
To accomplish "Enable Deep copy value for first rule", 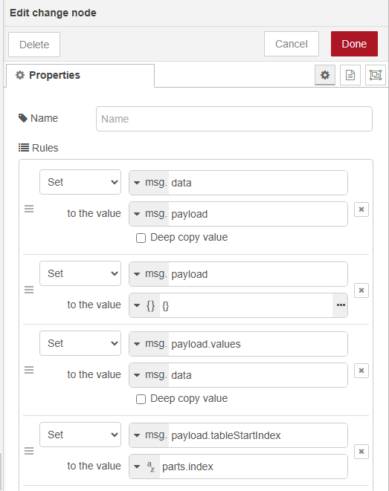I will 141,238.
